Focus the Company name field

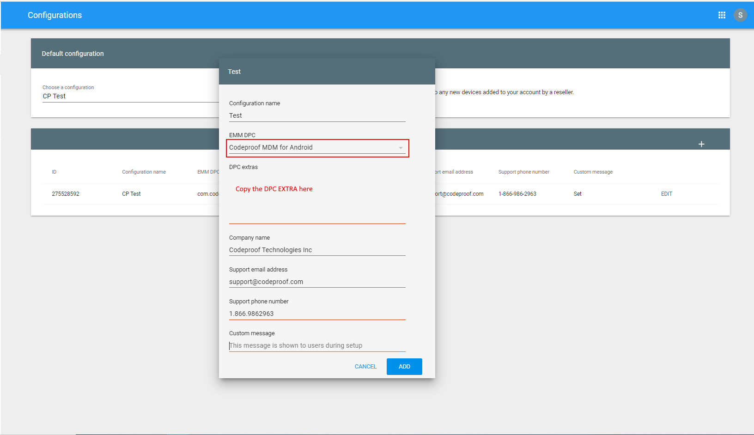317,250
